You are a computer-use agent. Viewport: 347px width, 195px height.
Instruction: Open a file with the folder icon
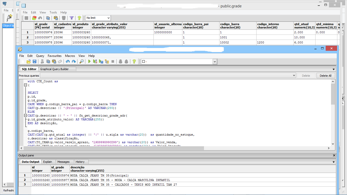tap(29, 61)
